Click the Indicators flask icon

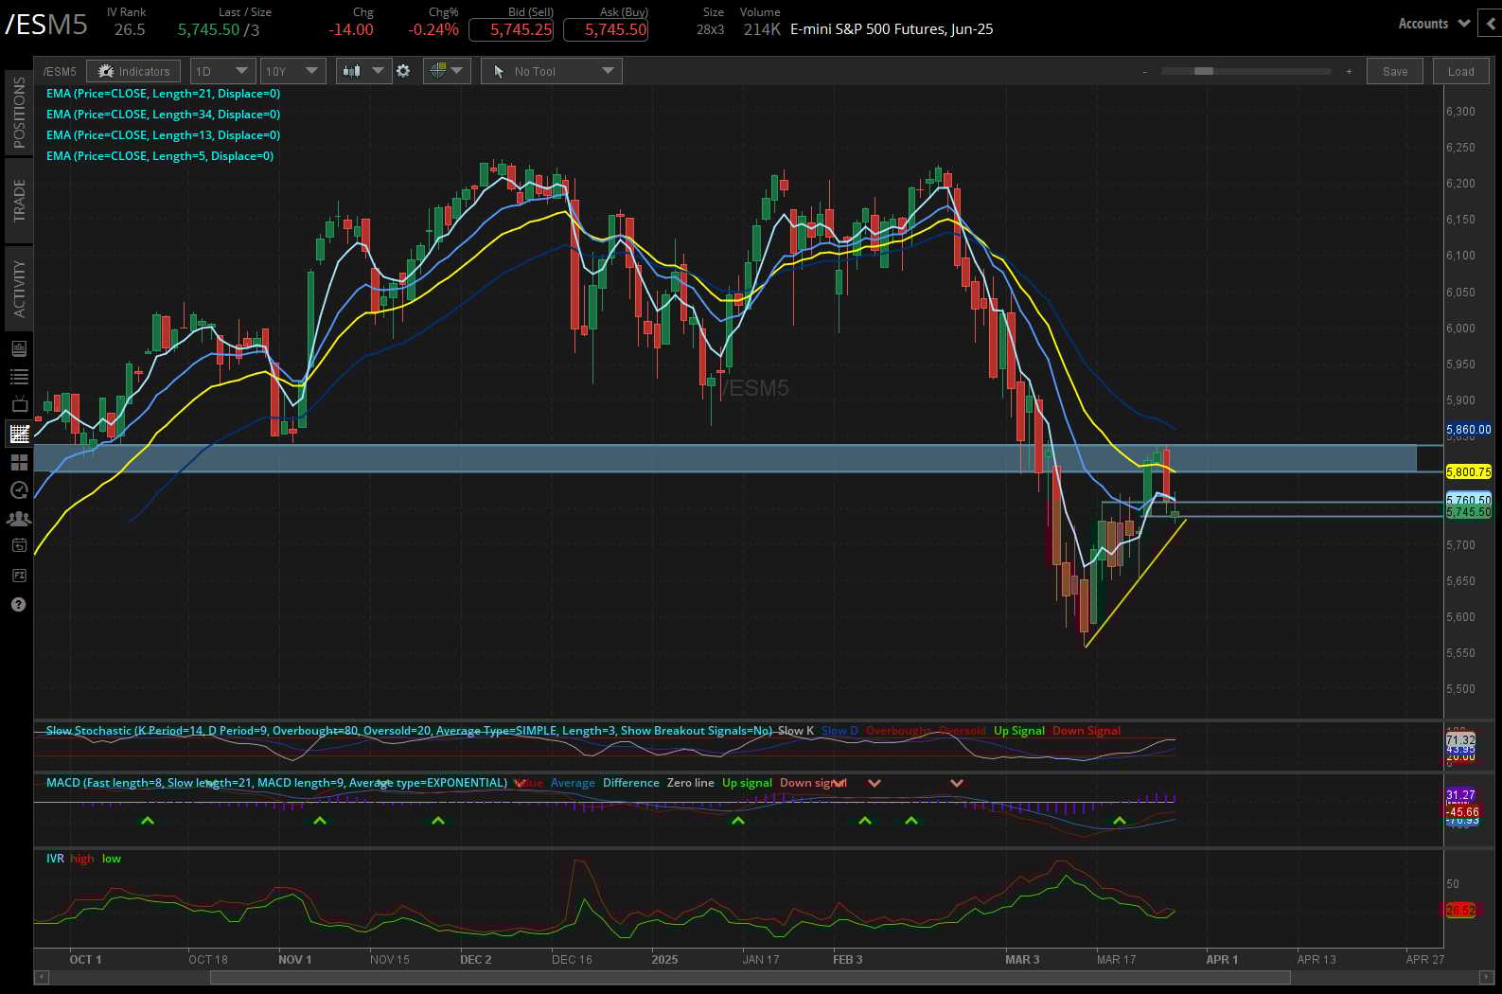tap(105, 71)
